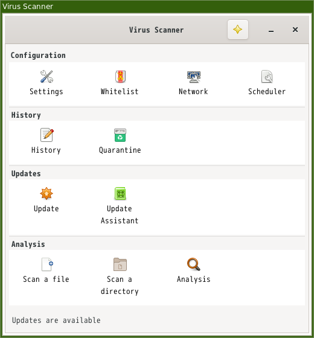Open the Whitelist shield icon
The height and width of the screenshot is (338, 314).
120,77
